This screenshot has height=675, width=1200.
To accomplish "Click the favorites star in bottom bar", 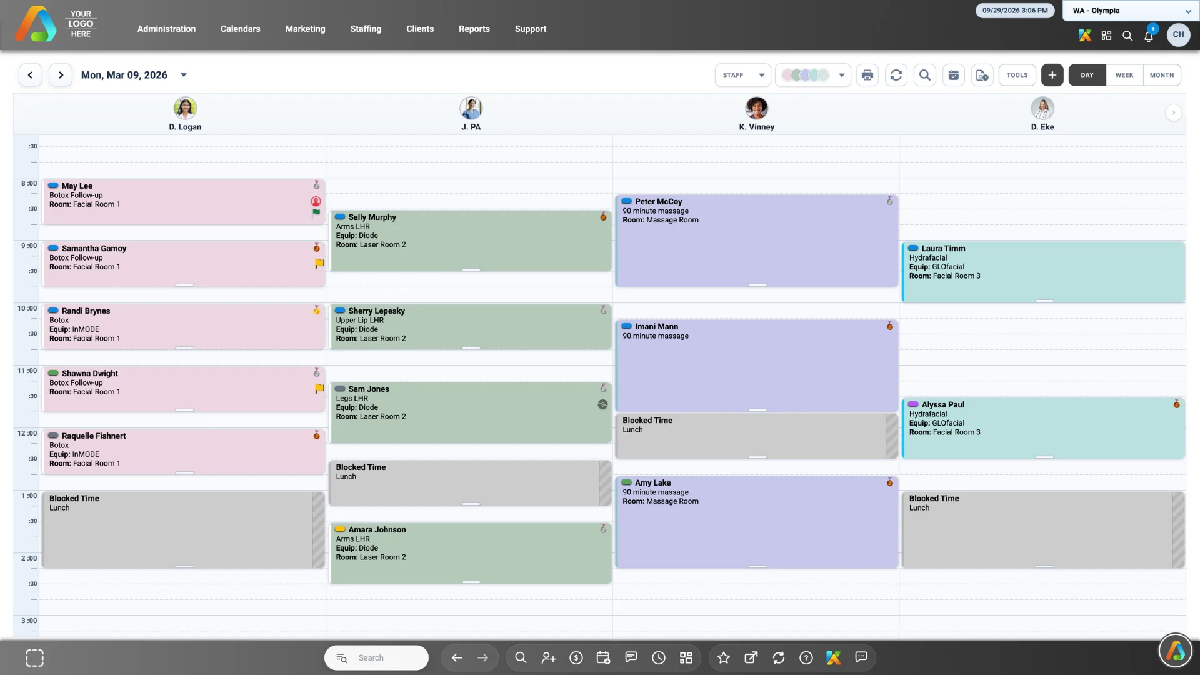I will [x=724, y=657].
